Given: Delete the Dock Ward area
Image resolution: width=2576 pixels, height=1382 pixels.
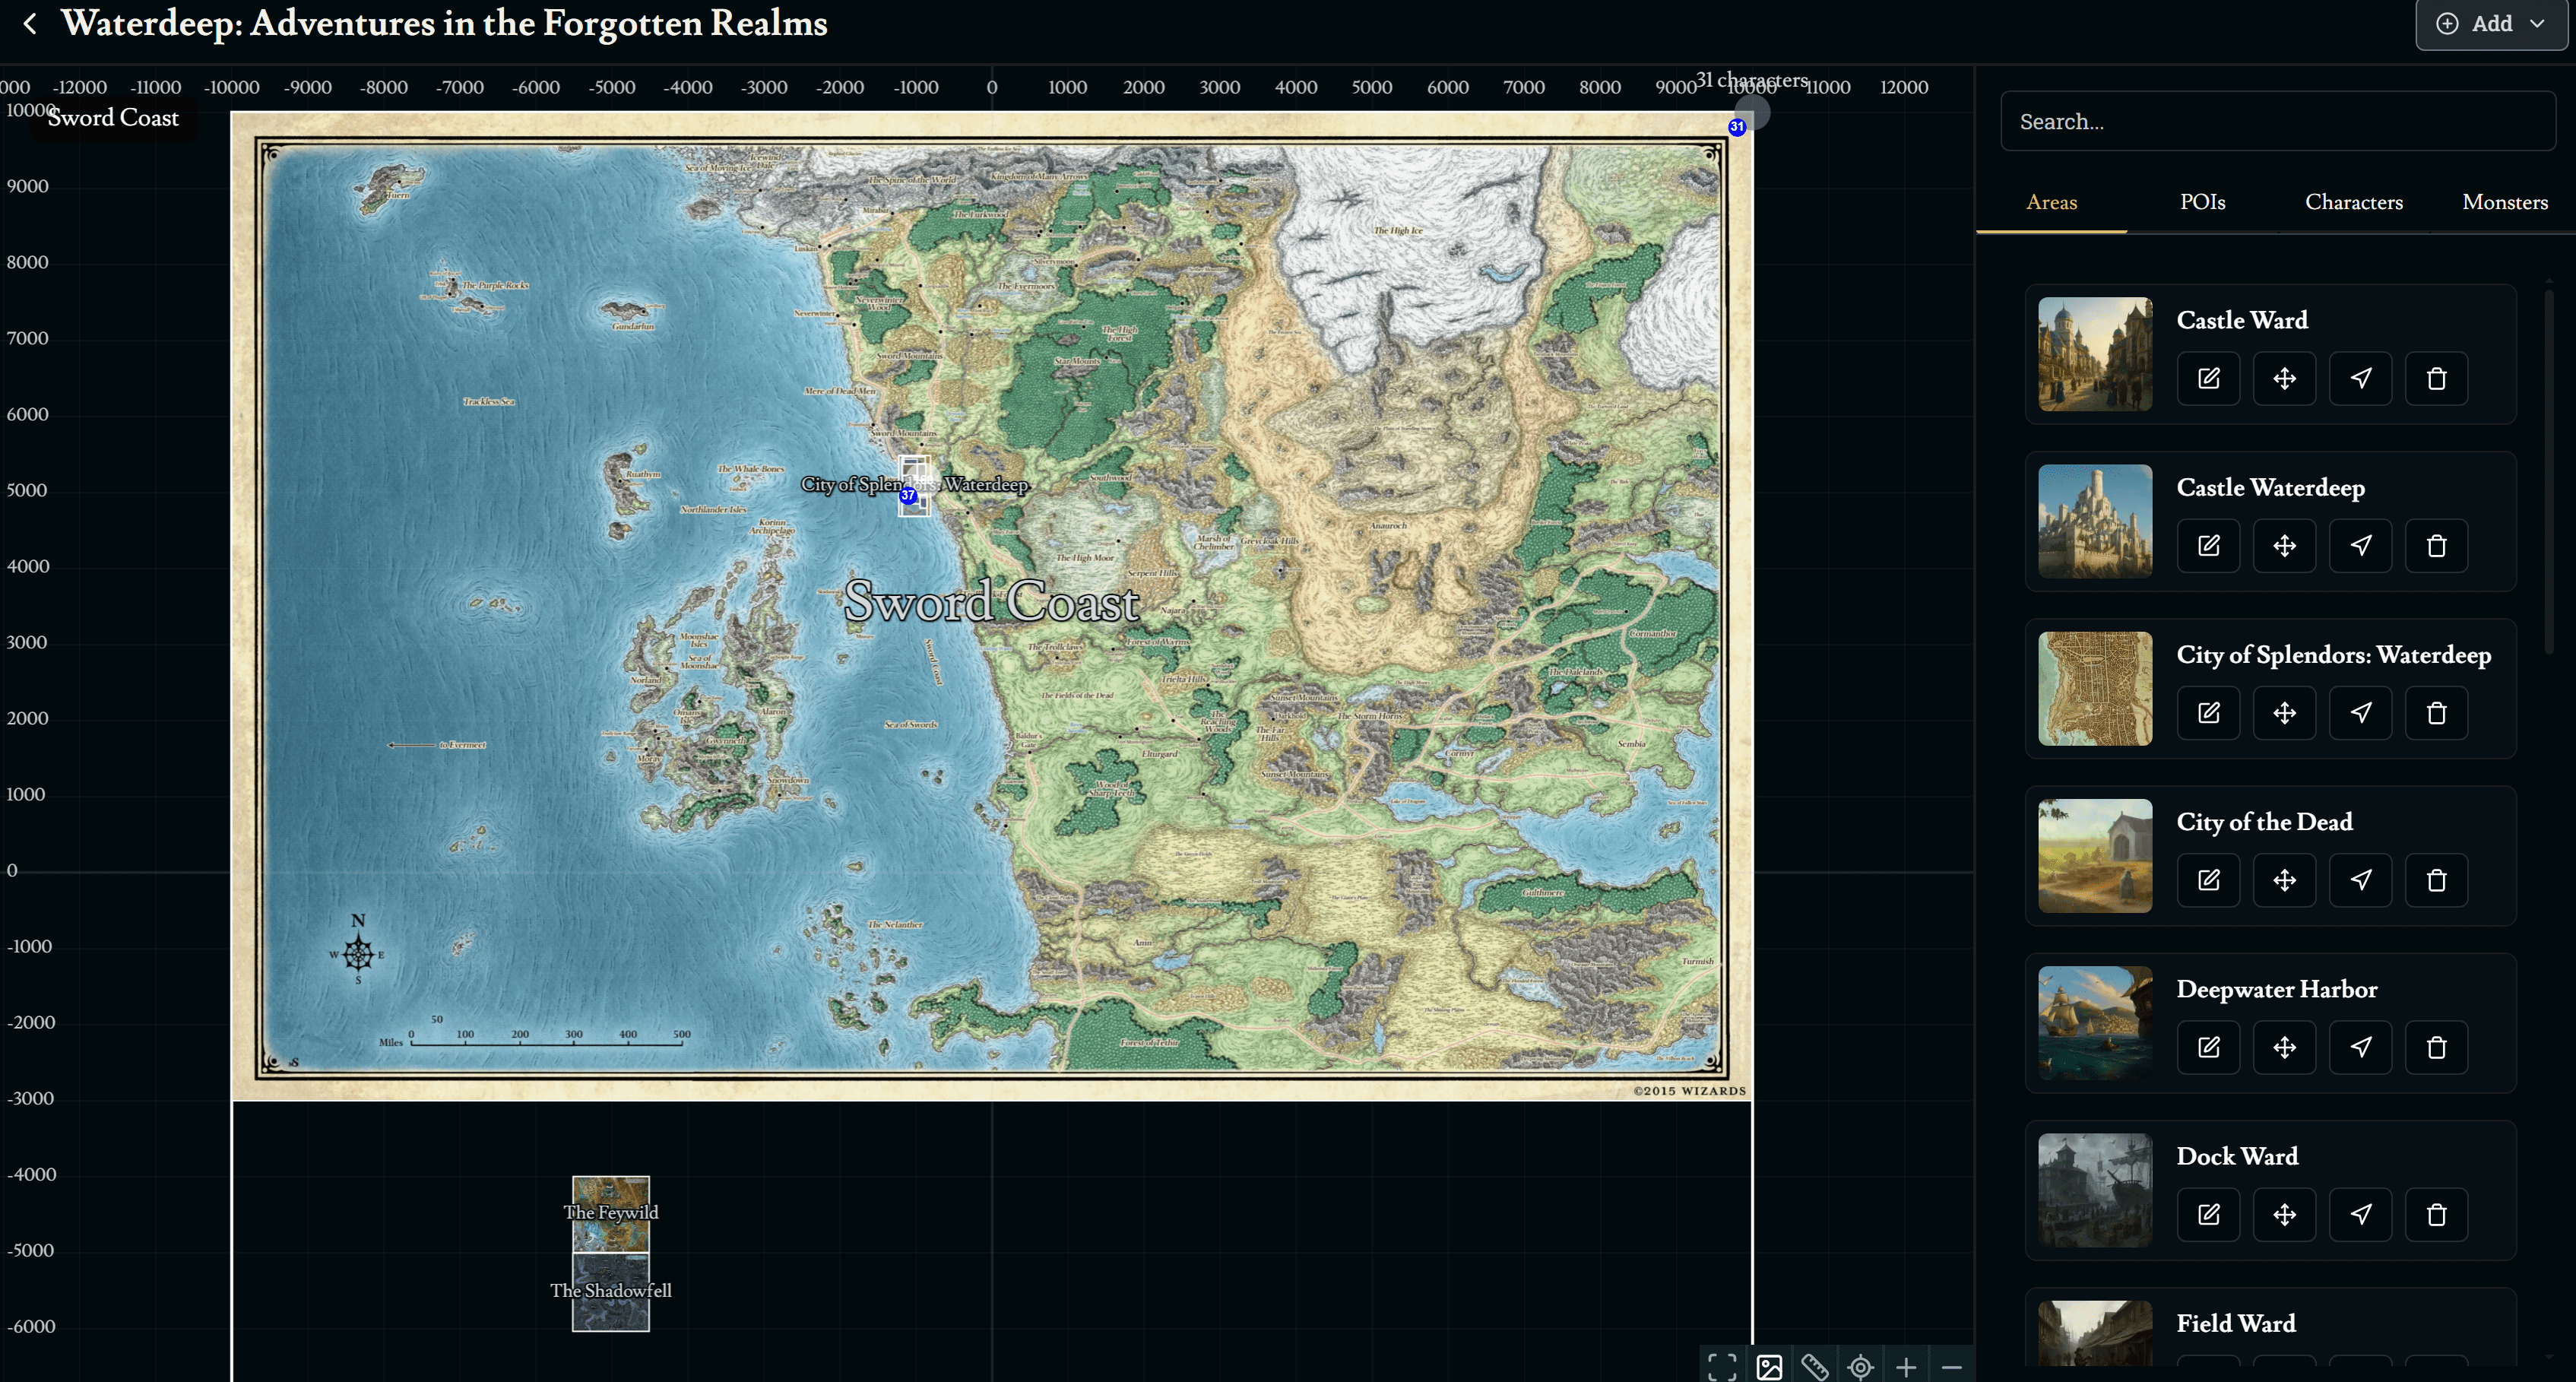Looking at the screenshot, I should click(x=2437, y=1214).
